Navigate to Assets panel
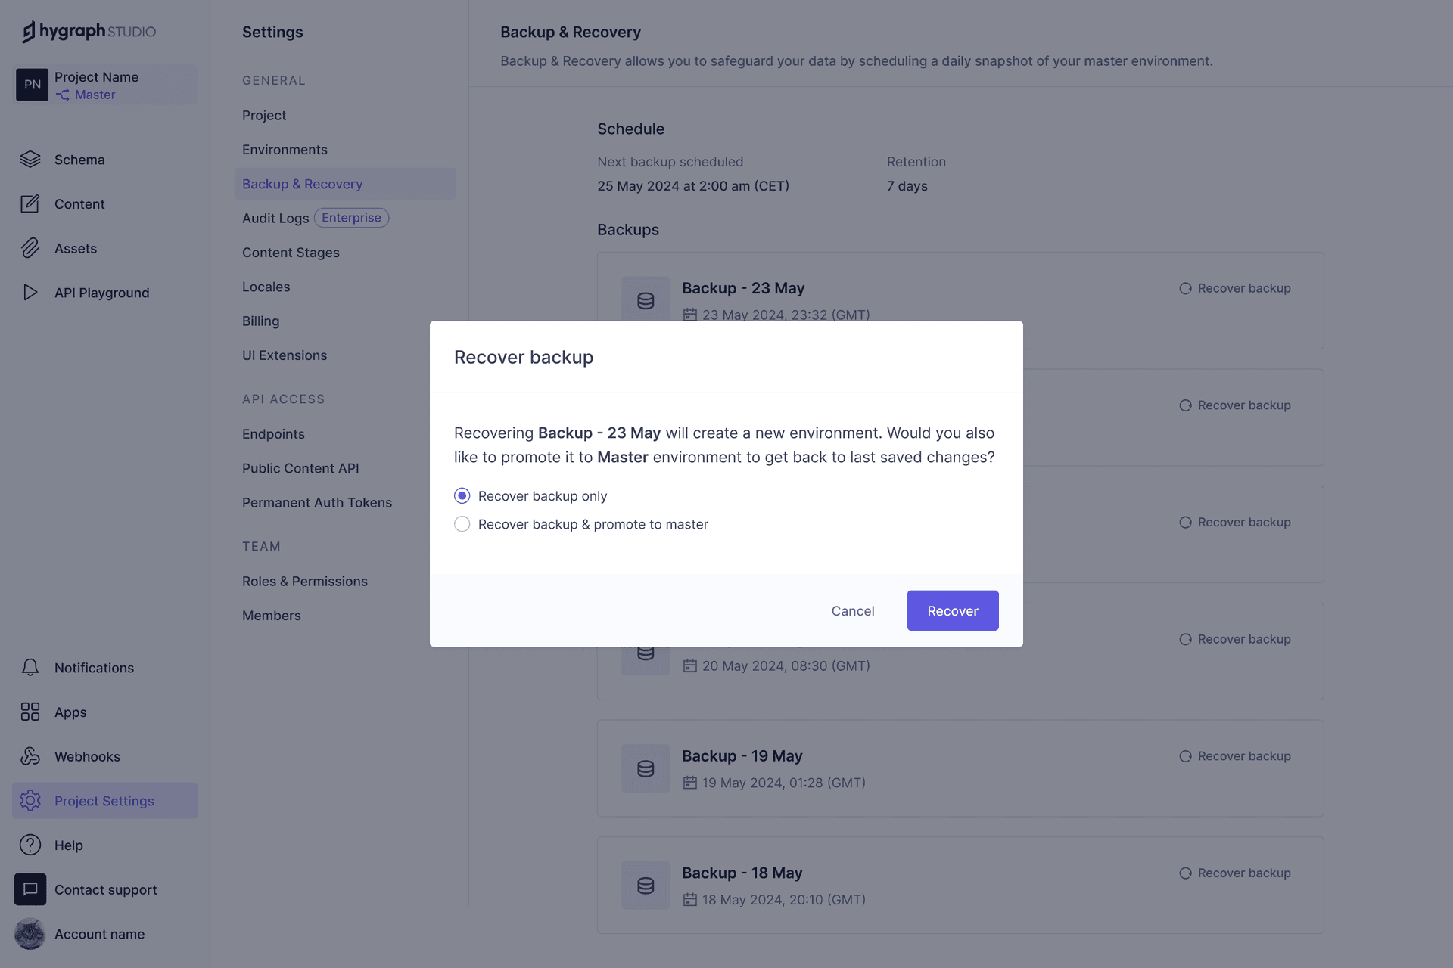The height and width of the screenshot is (968, 1453). (x=75, y=247)
